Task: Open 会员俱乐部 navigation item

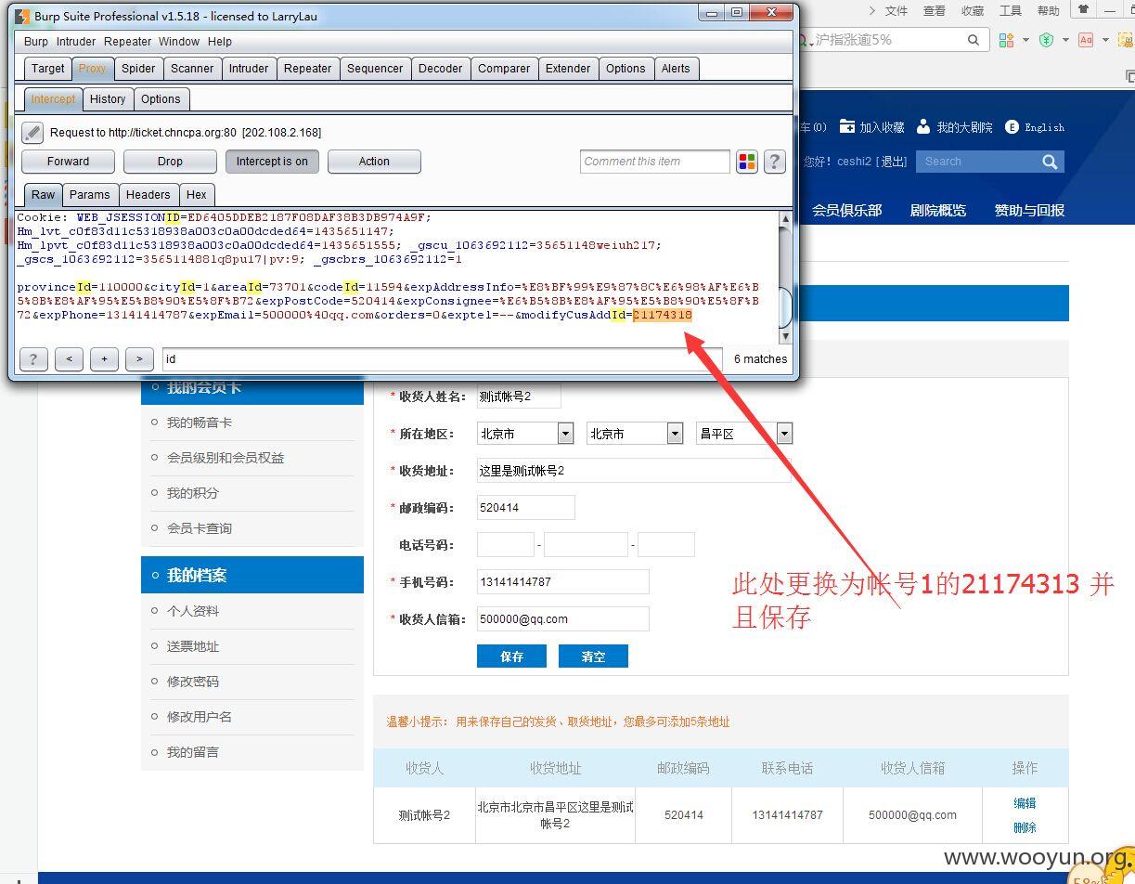Action: pyautogui.click(x=846, y=210)
